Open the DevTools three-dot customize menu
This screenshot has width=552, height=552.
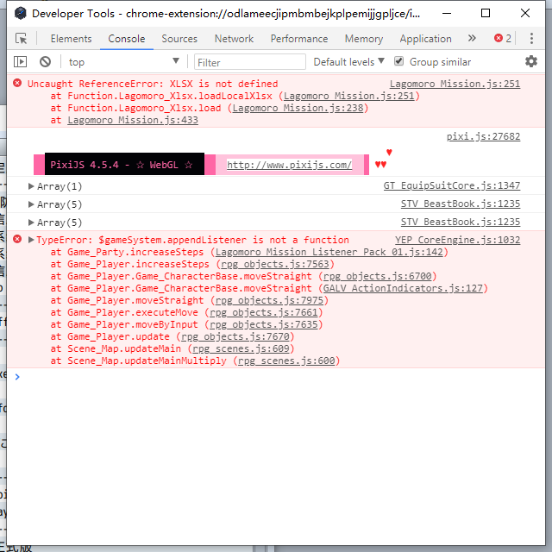(x=531, y=38)
